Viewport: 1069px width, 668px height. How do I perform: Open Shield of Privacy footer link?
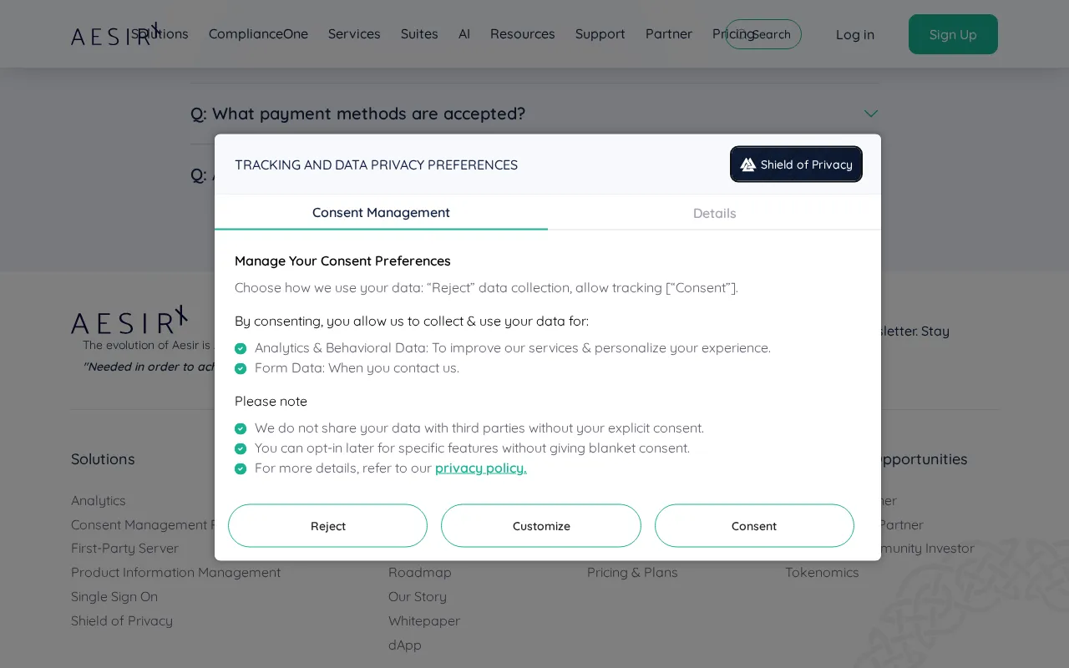[122, 621]
